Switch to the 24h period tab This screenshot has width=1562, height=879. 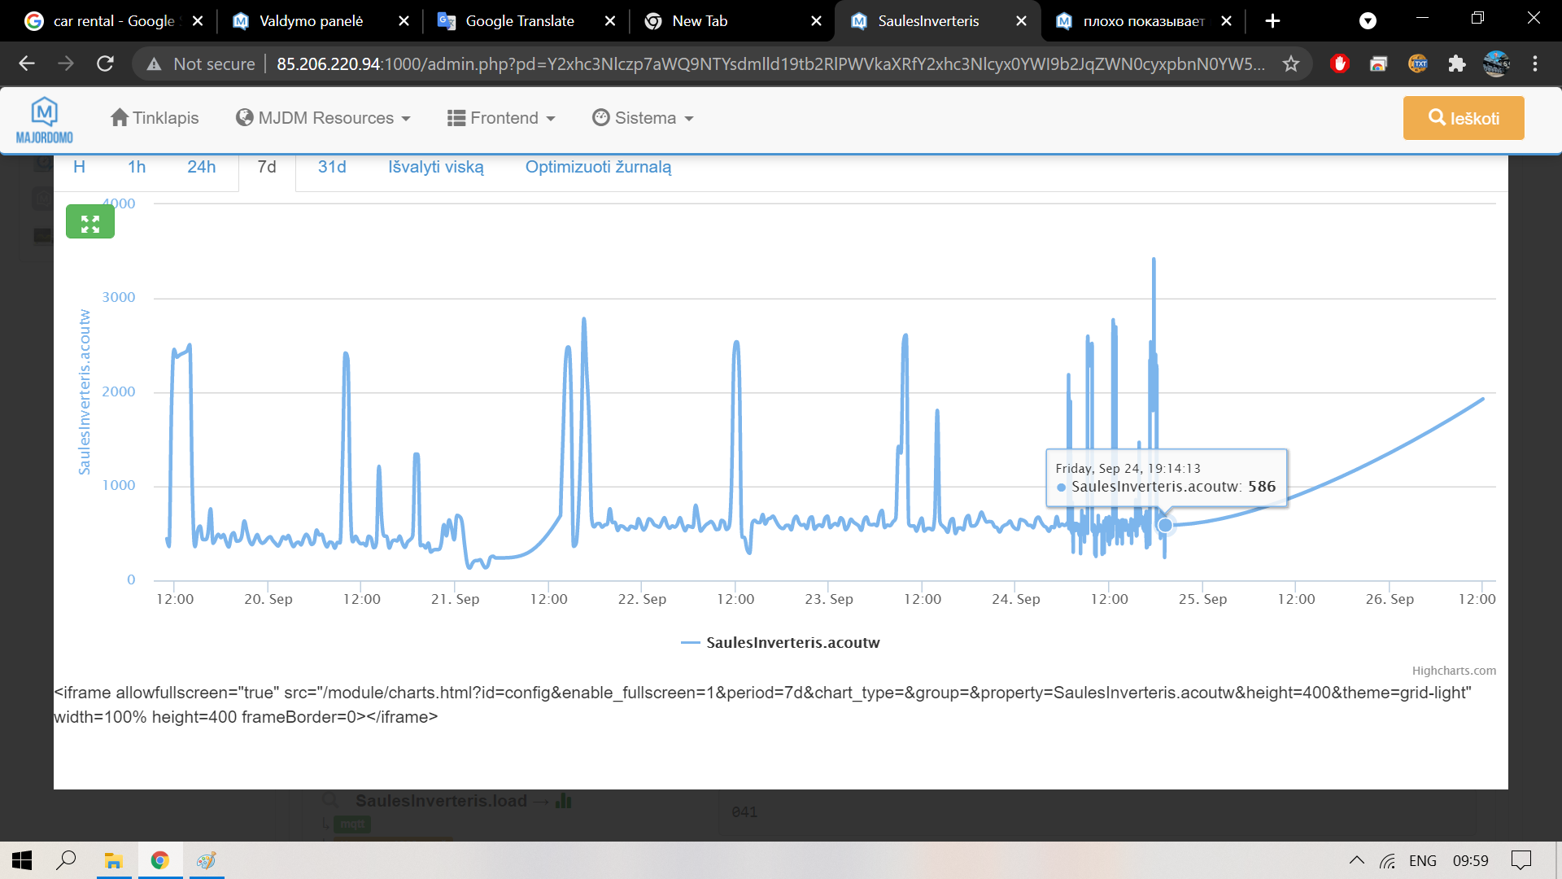201,167
